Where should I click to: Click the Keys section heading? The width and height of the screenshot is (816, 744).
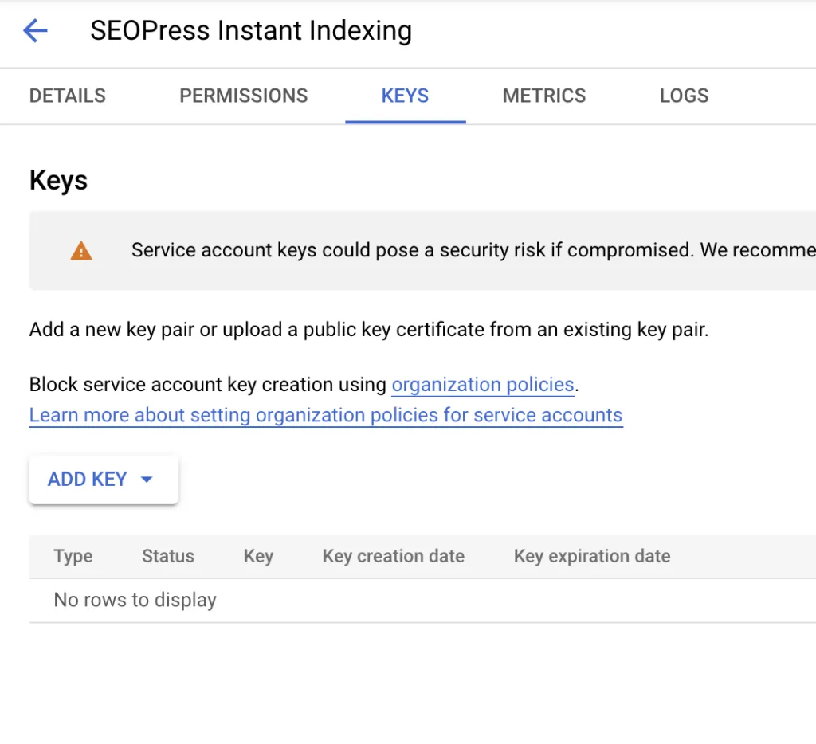coord(58,180)
